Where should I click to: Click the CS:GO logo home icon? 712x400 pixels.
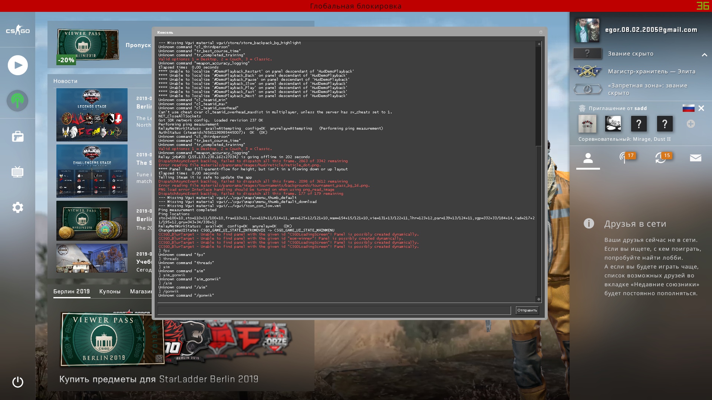pos(17,30)
